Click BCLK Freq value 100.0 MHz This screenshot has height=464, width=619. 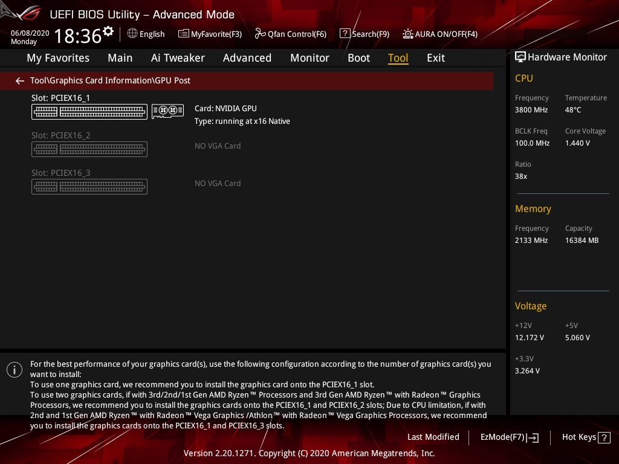point(532,143)
